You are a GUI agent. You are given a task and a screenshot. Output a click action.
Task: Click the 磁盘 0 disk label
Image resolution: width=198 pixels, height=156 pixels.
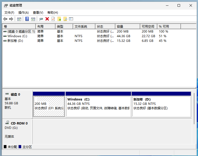pos(15,95)
